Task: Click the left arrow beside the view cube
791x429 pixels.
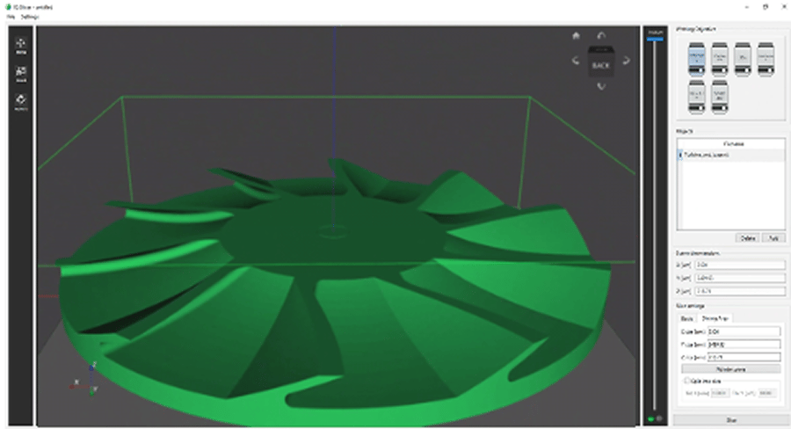Action: click(x=576, y=61)
